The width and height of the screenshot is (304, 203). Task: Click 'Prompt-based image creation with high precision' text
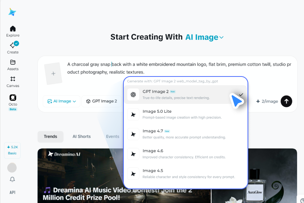[x=182, y=117]
